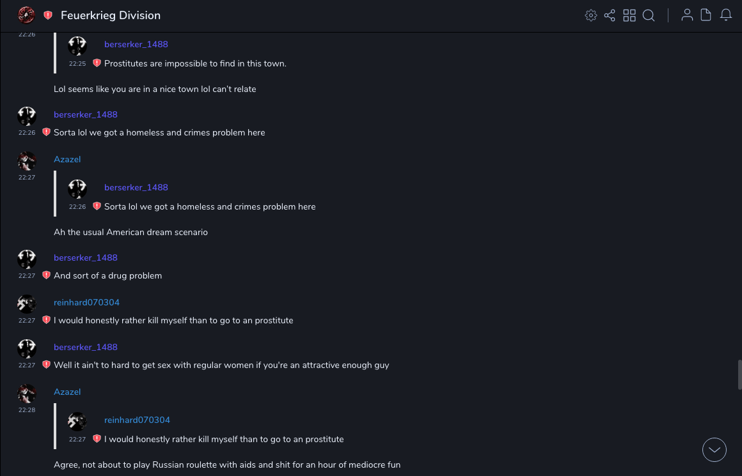Switch to the grid view icon
The width and height of the screenshot is (742, 476).
coord(629,15)
